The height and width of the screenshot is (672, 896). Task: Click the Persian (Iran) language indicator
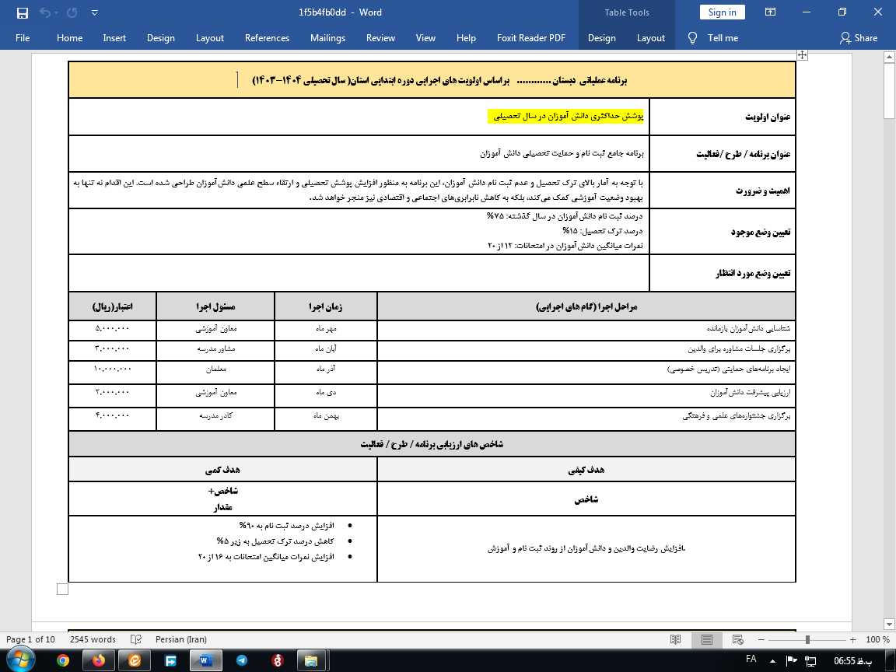[x=181, y=639]
